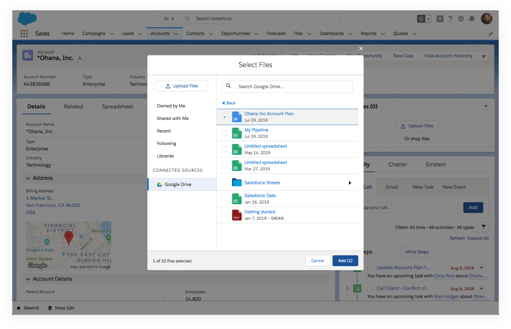Uncheck the Ohana Inc Account Plan checkbox
Image resolution: width=511 pixels, height=329 pixels.
[x=225, y=117]
